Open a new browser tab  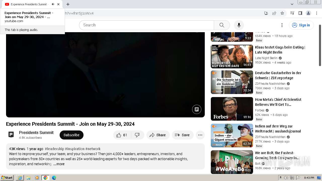tap(68, 4)
